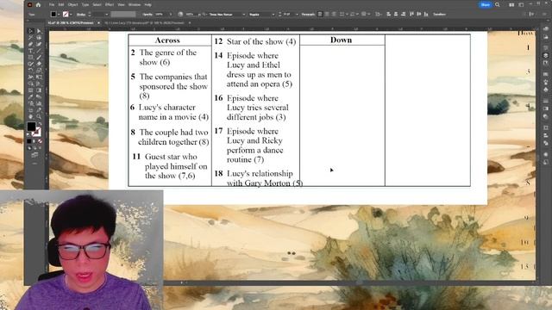Select the Column Graph tool
Viewport: 552px width, 310px height.
[39, 103]
